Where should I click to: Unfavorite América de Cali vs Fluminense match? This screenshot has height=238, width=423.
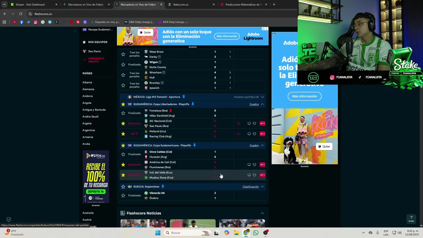point(123,165)
